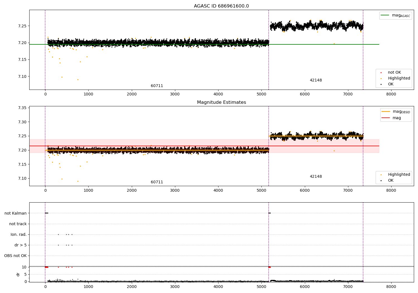The width and height of the screenshot is (418, 293).
Task: Click the '2000' x-axis tick of bottom plot
Action: 132,287
